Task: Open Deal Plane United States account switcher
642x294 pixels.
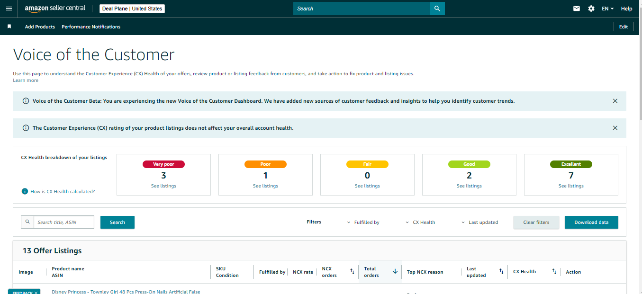Action: (x=132, y=9)
